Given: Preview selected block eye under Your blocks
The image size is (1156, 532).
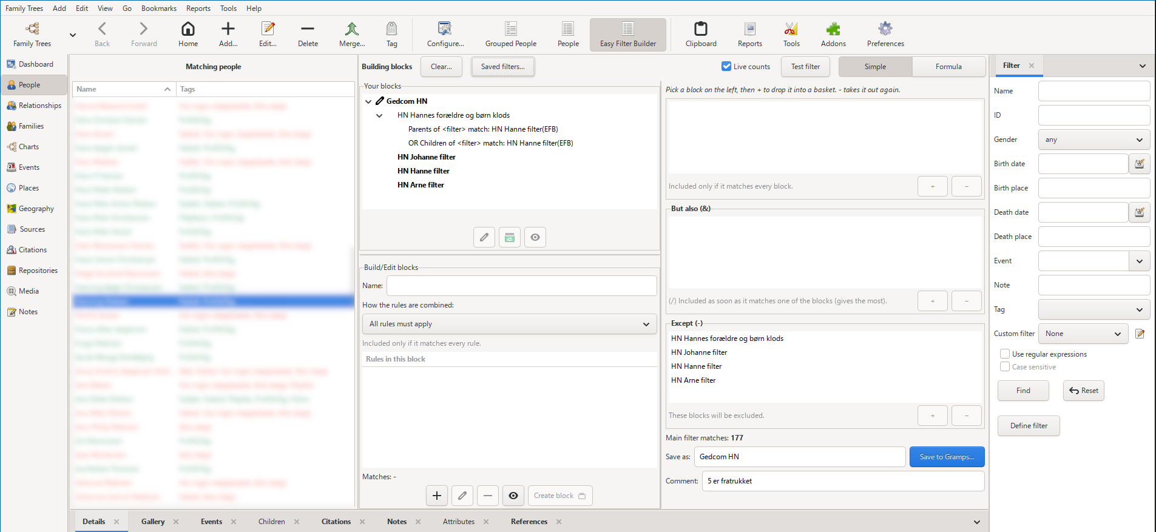Looking at the screenshot, I should [x=535, y=237].
